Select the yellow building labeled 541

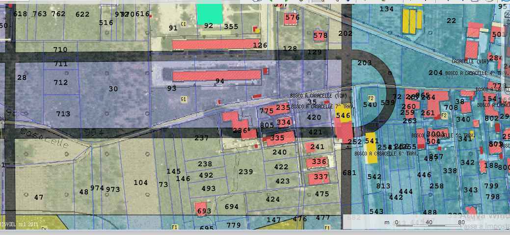[x=372, y=147]
